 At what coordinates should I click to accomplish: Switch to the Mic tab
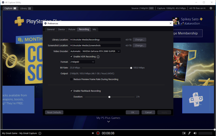(94, 29)
